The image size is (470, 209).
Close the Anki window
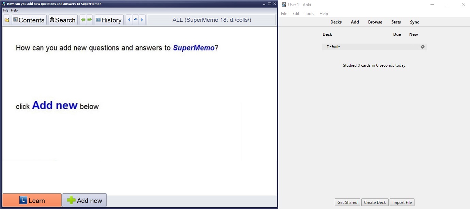coord(463,4)
